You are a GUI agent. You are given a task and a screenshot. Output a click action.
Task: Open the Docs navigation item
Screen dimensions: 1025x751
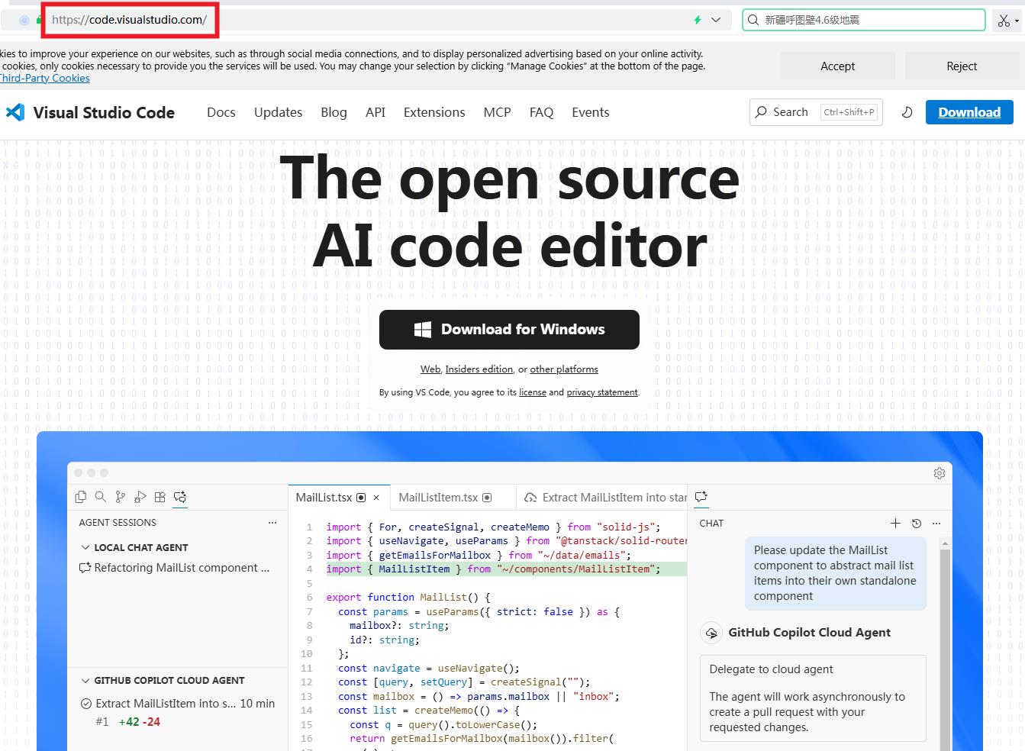point(221,112)
